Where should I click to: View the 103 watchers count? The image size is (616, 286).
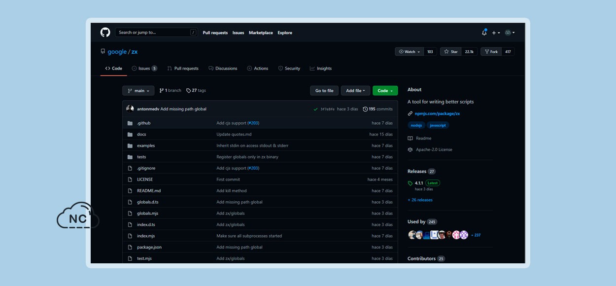pyautogui.click(x=430, y=52)
